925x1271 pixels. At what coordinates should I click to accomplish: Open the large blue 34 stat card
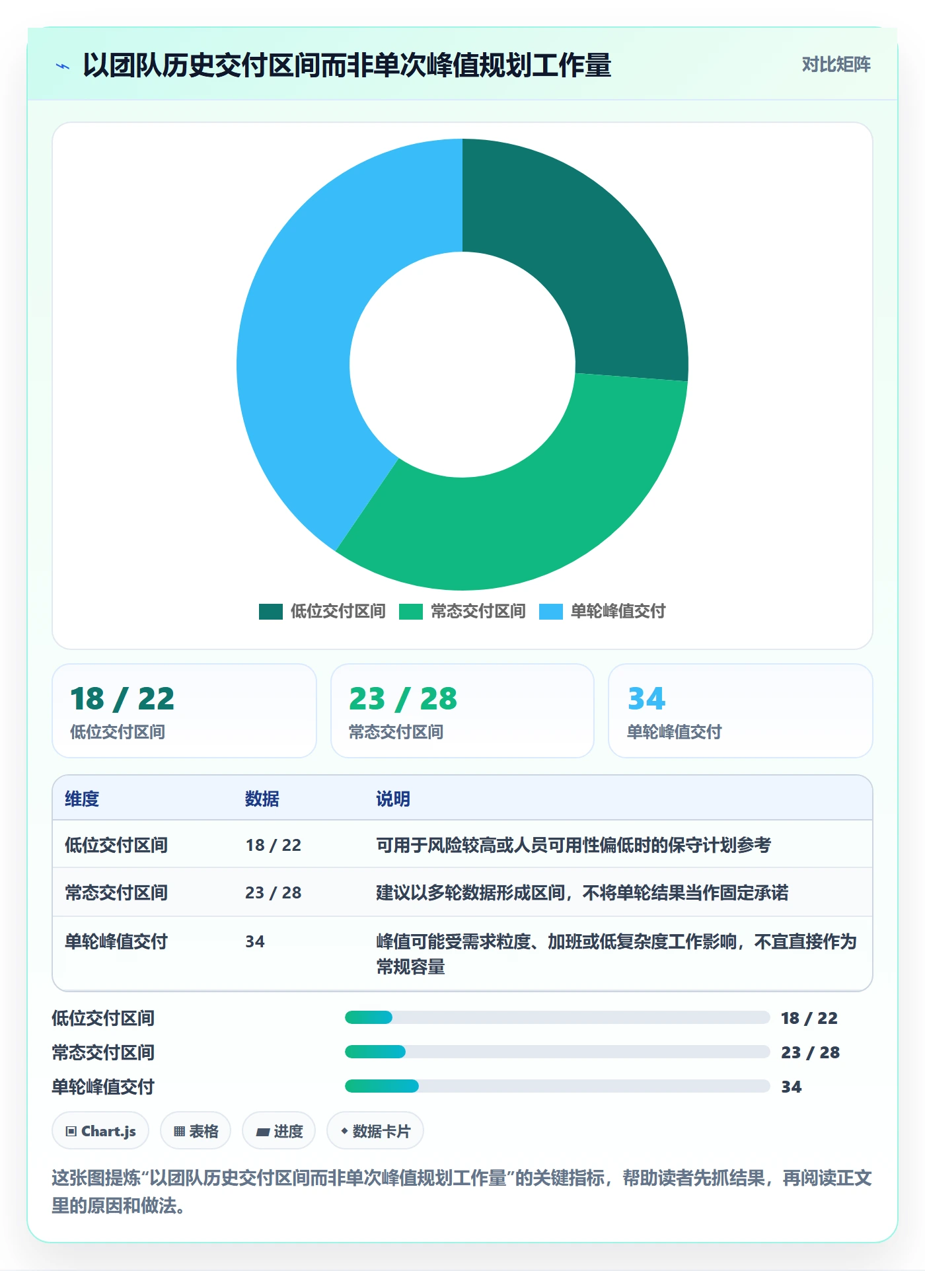pos(741,711)
